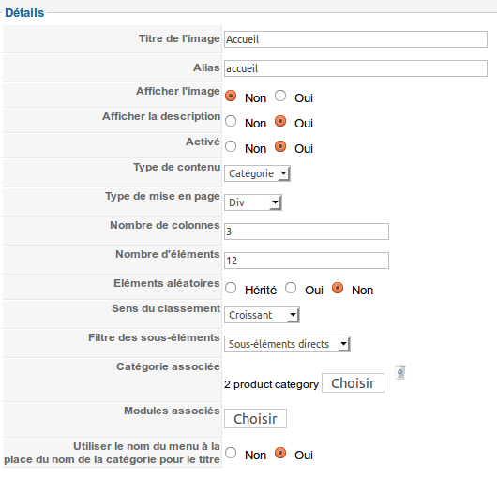Screen dimensions: 497x478
Task: Select Oui for Eléments aléatoires
Action: (291, 288)
